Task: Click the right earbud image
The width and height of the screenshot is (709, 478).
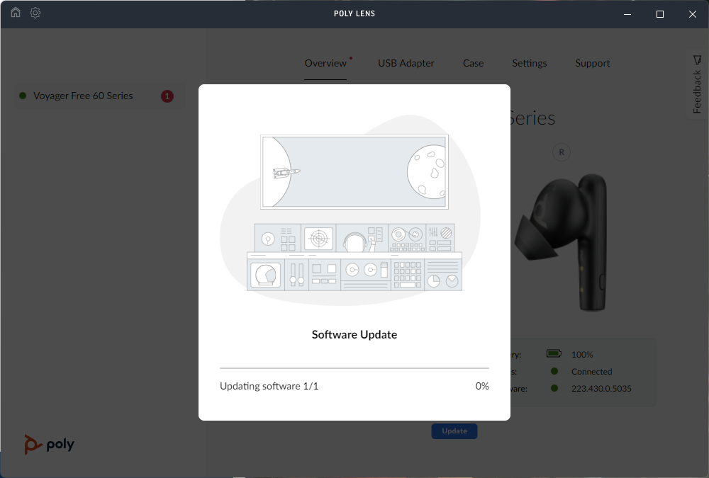Action: 561,243
